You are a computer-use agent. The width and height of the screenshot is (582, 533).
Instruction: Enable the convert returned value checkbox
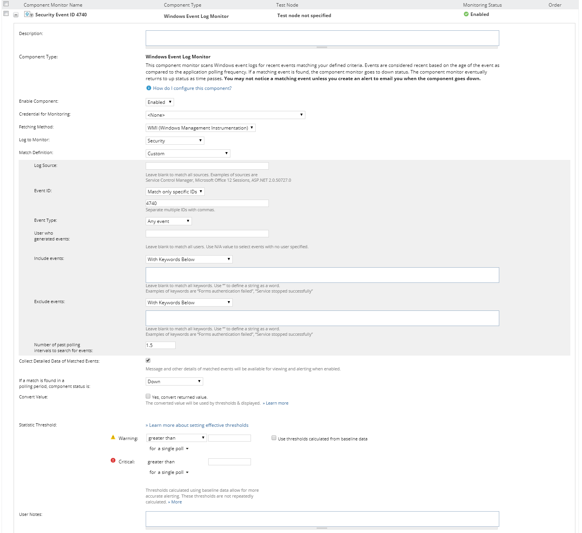(148, 396)
